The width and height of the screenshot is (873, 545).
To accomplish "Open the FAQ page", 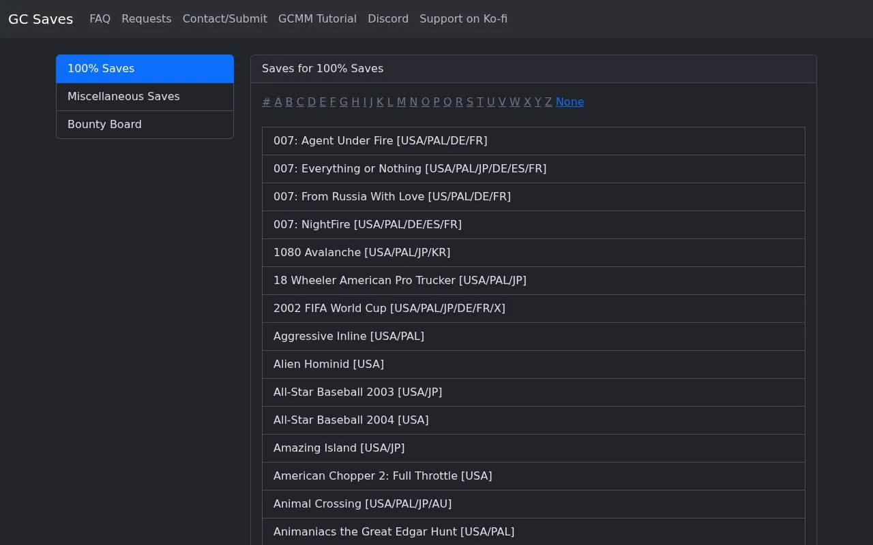I will coord(100,19).
